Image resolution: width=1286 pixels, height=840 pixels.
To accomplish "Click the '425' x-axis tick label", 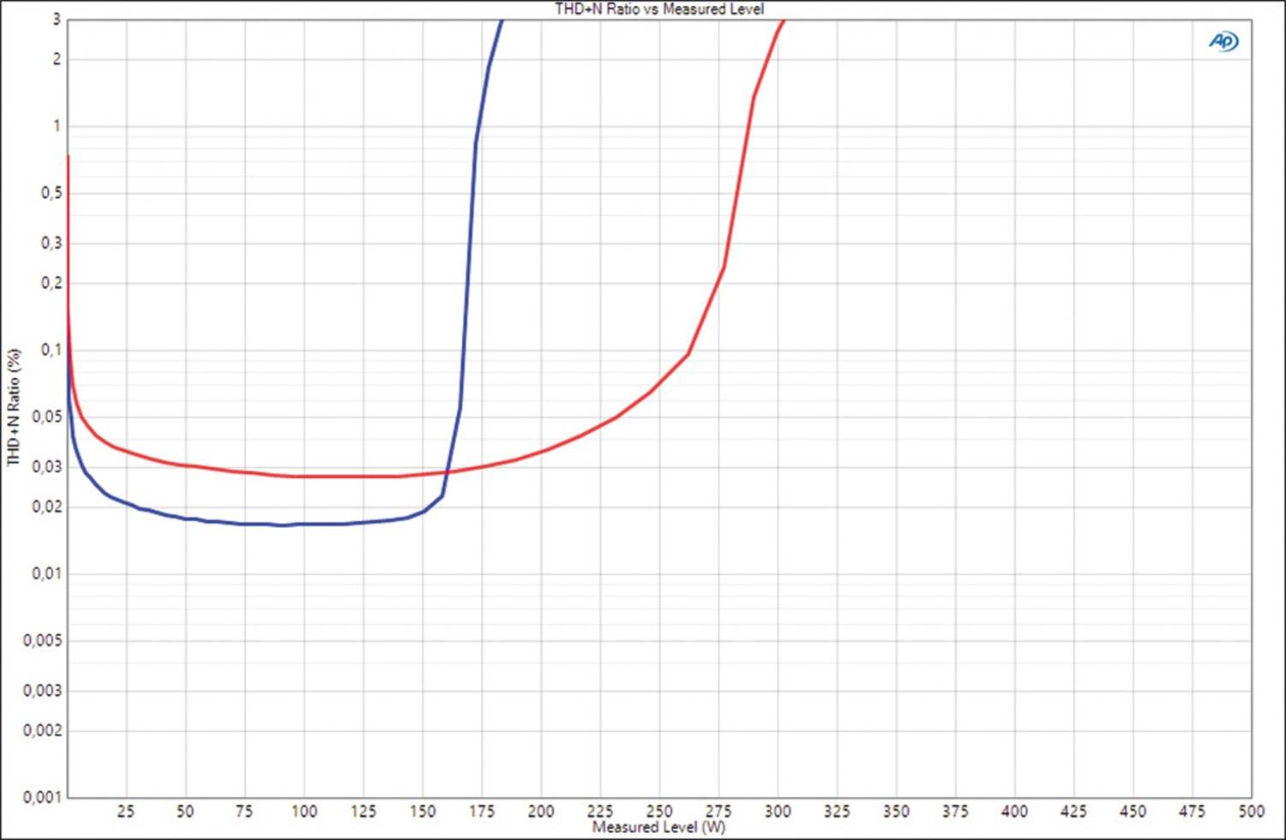I will click(x=1073, y=811).
